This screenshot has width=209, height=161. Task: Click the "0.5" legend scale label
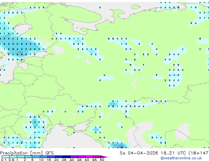(12, 160)
